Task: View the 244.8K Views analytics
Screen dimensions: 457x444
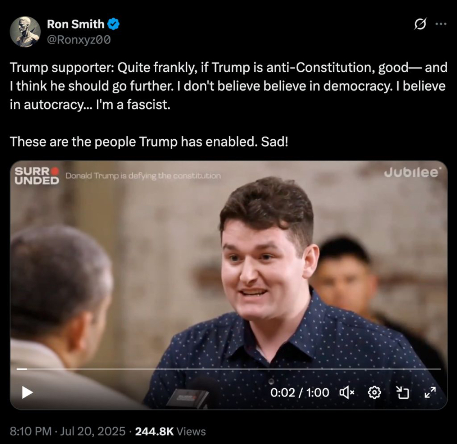Action: [x=171, y=431]
